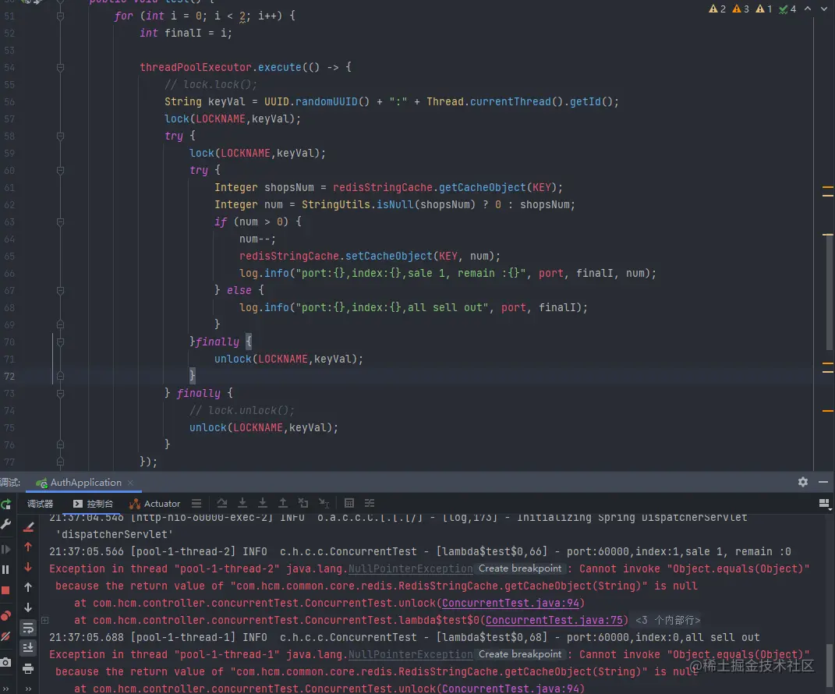Viewport: 835px width, 694px height.
Task: Clear console using red eraser icon
Action: (28, 527)
